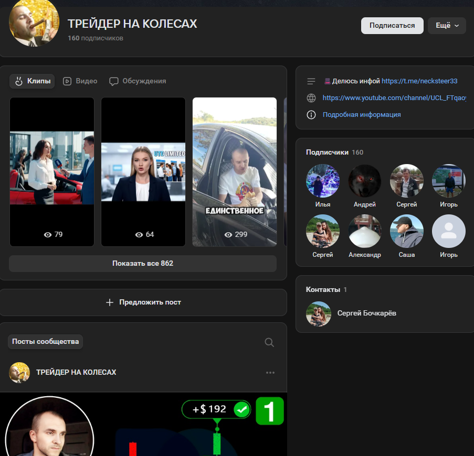Image resolution: width=474 pixels, height=456 pixels.
Task: Switch to the Обсуждения tab
Action: point(138,81)
